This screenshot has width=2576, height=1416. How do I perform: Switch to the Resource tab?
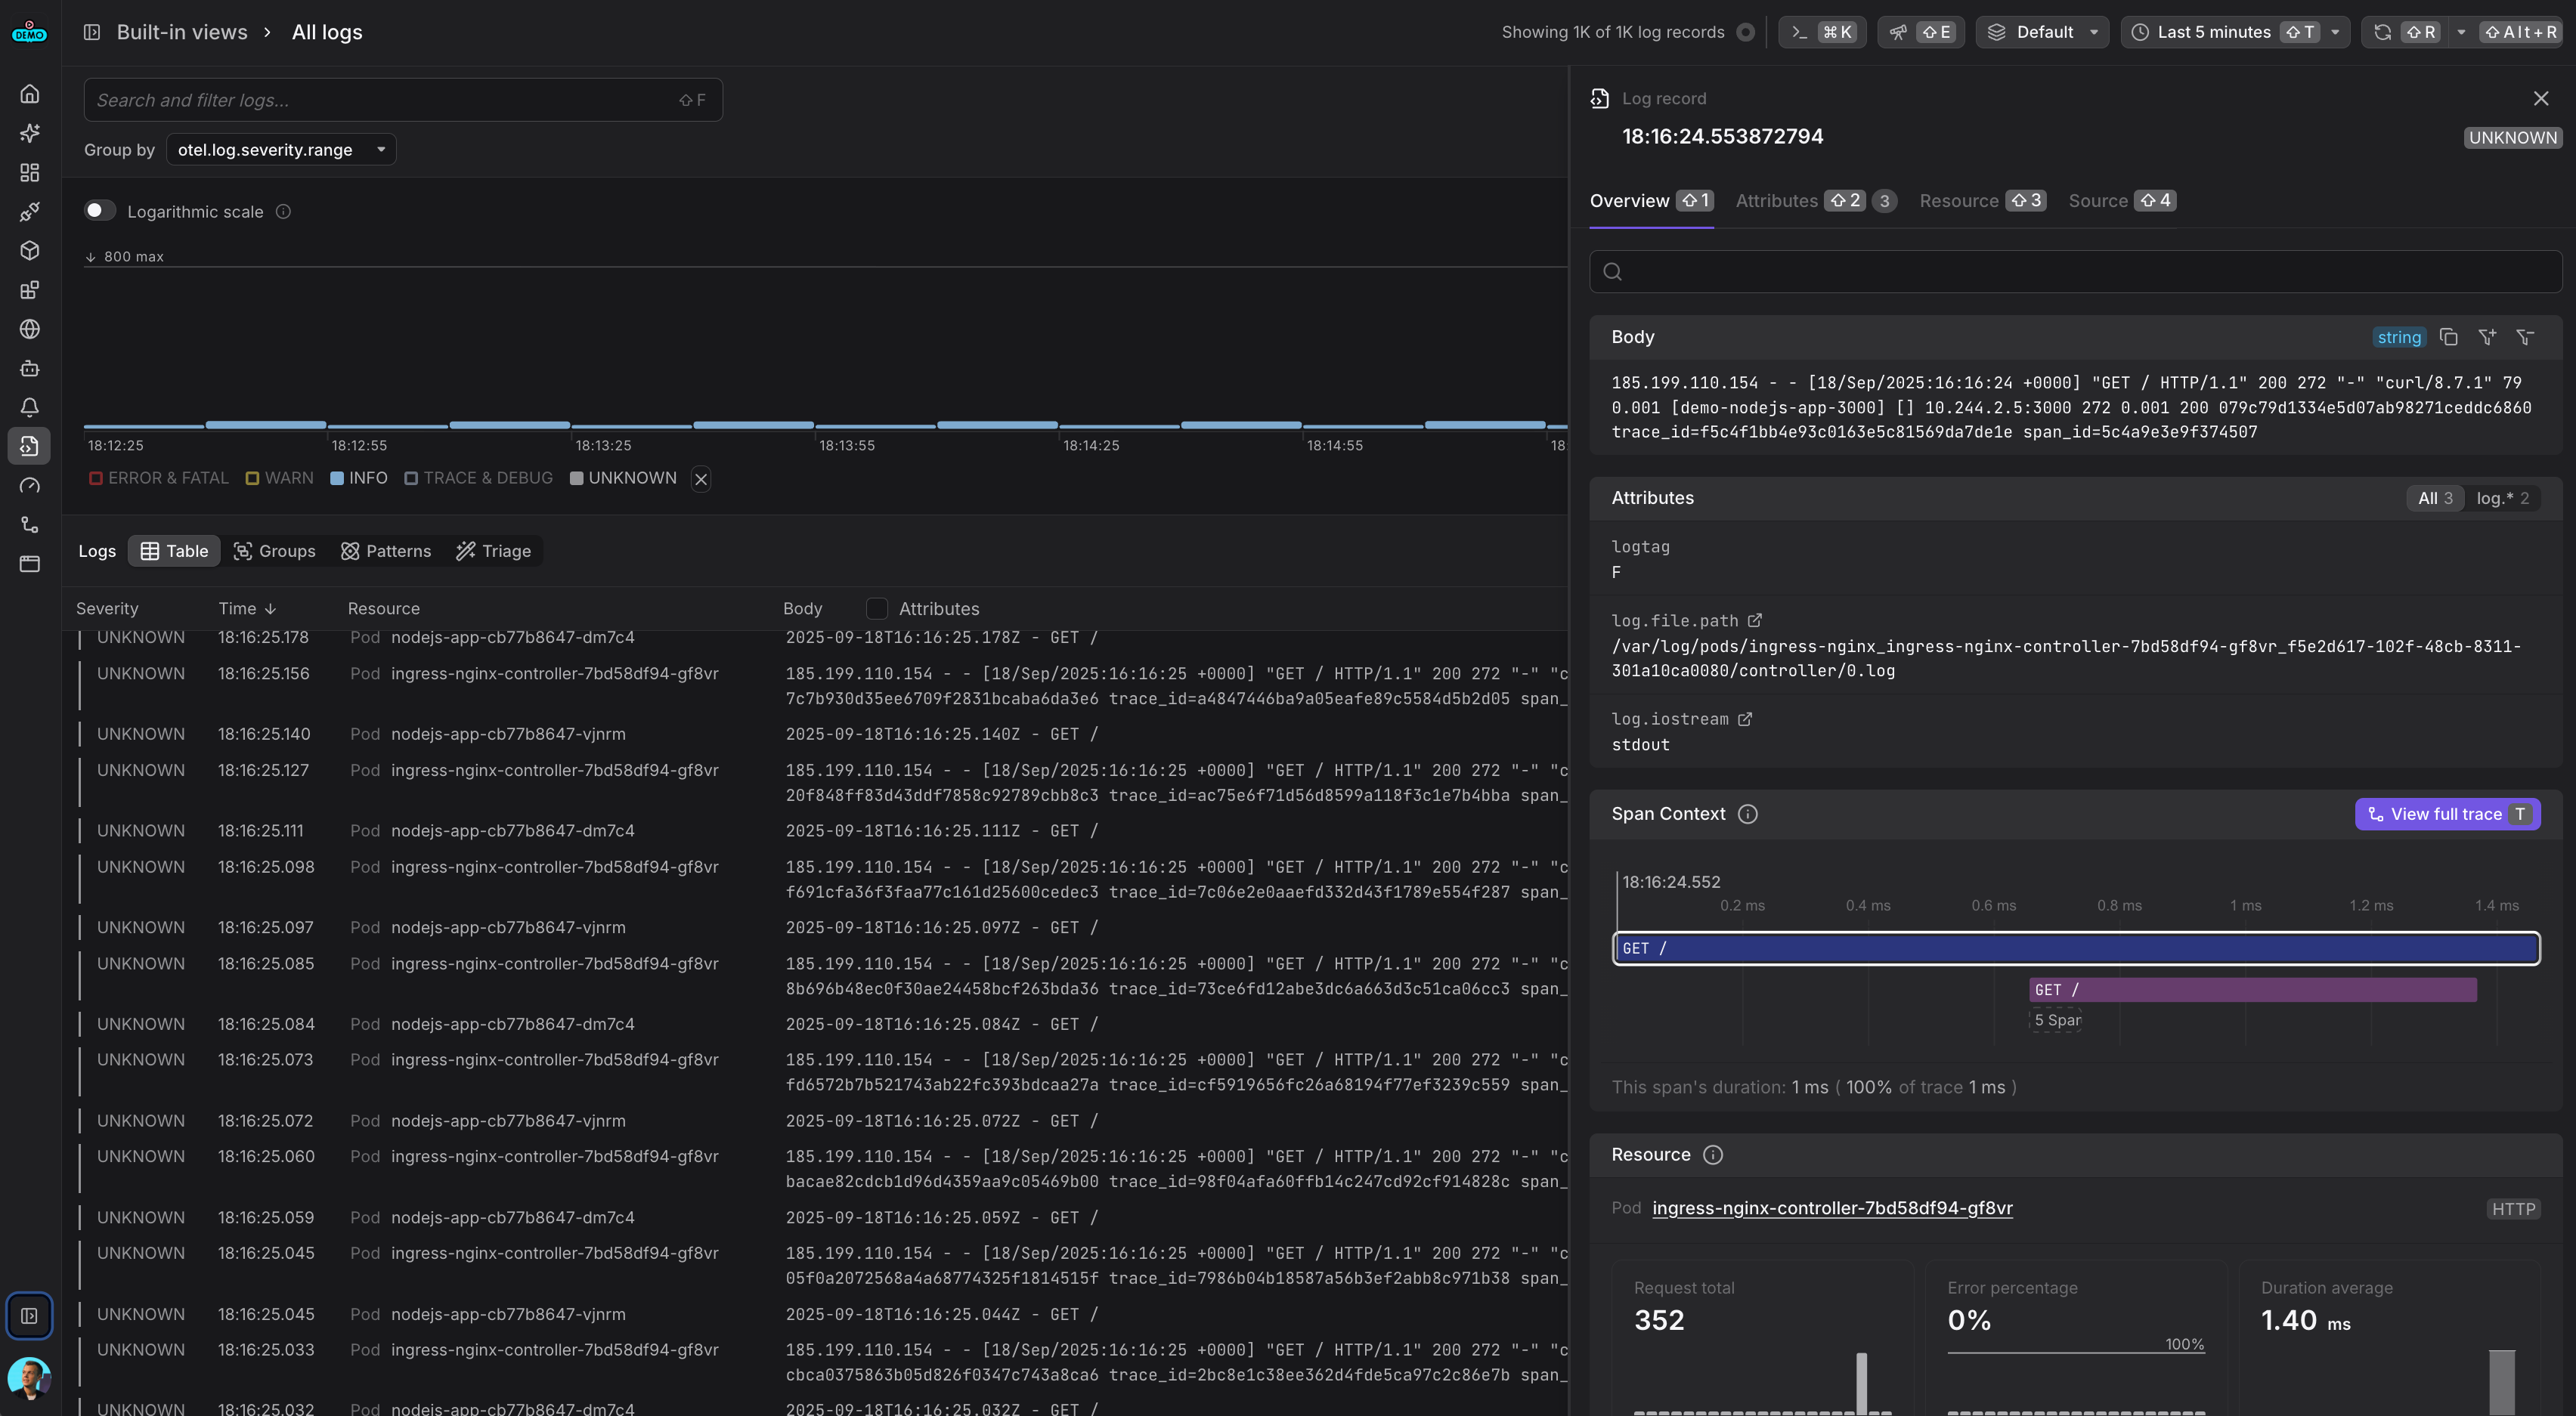coord(1982,201)
